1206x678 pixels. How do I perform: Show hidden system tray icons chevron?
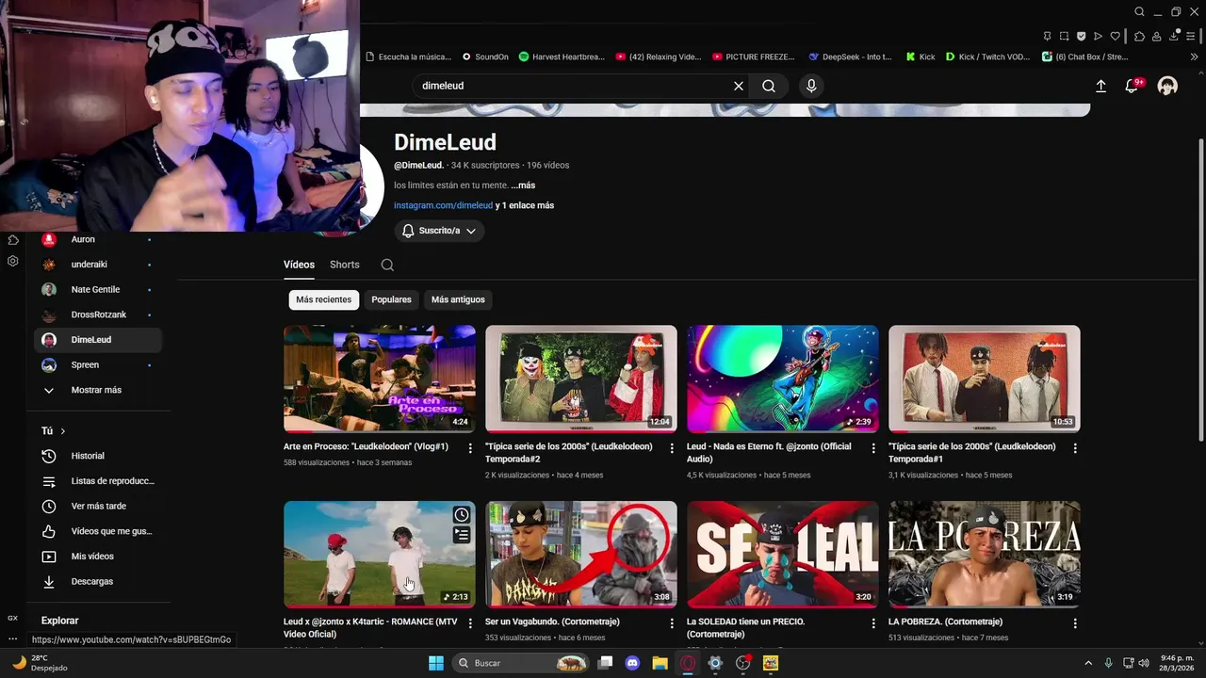(x=1088, y=663)
